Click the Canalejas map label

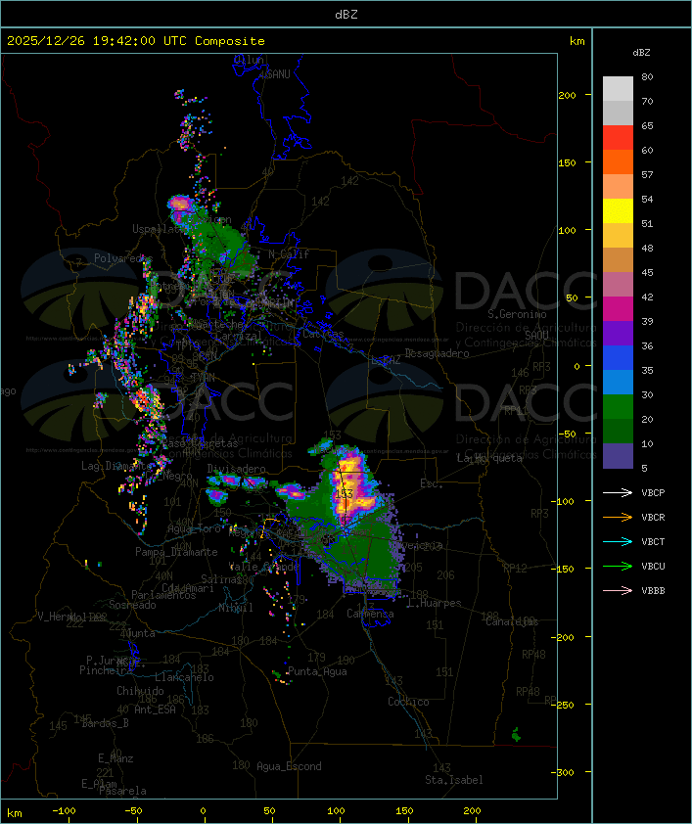(x=512, y=621)
